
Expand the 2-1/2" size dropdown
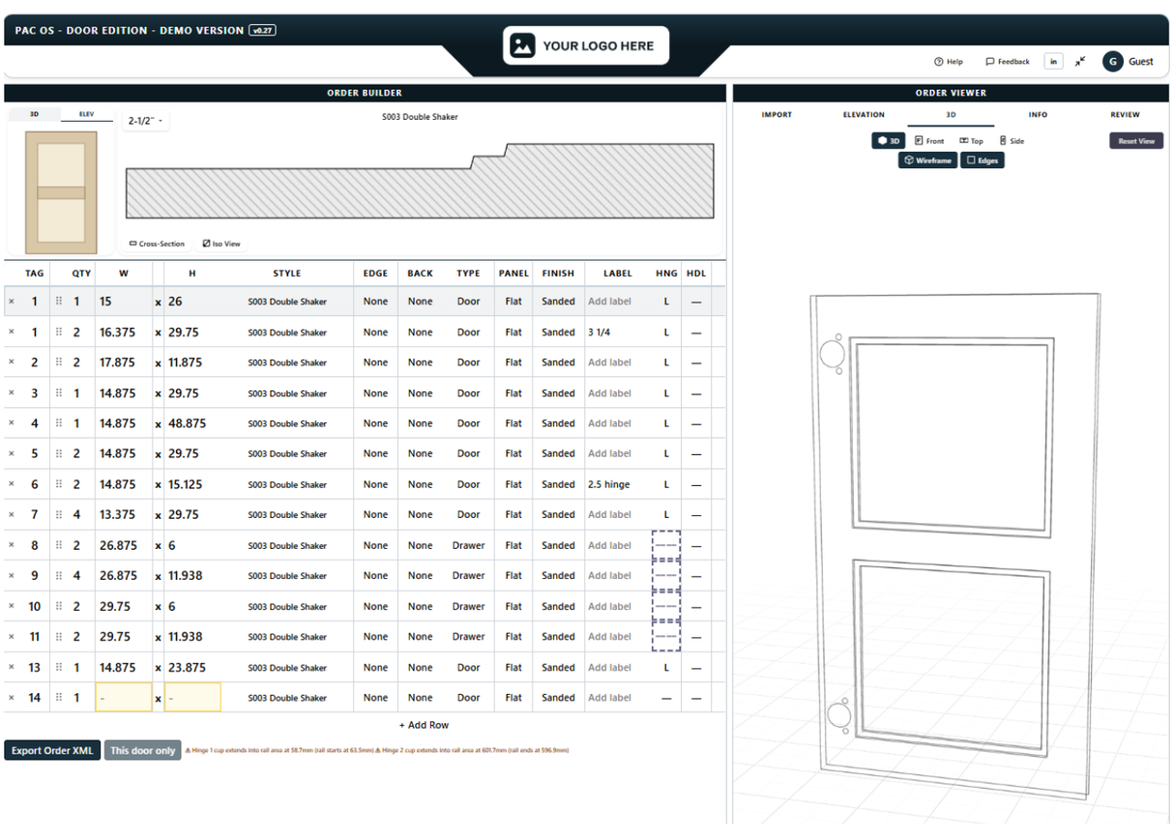(145, 121)
